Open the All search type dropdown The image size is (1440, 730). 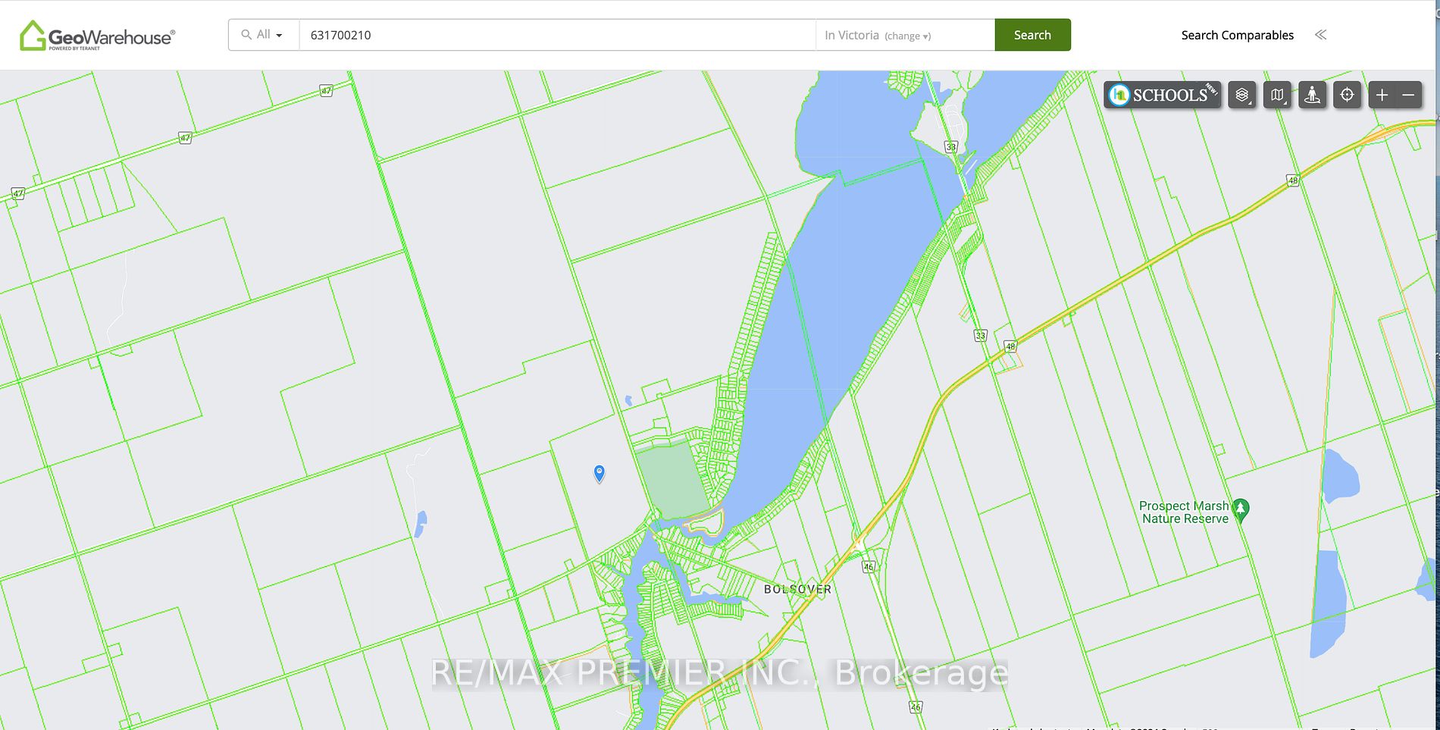264,35
